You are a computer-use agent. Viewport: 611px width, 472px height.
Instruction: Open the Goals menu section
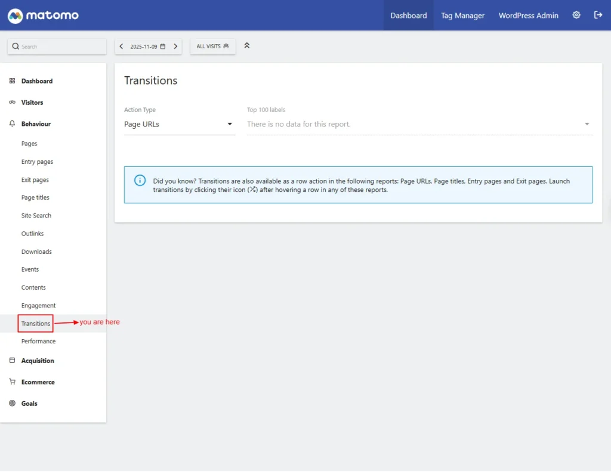[x=29, y=403]
